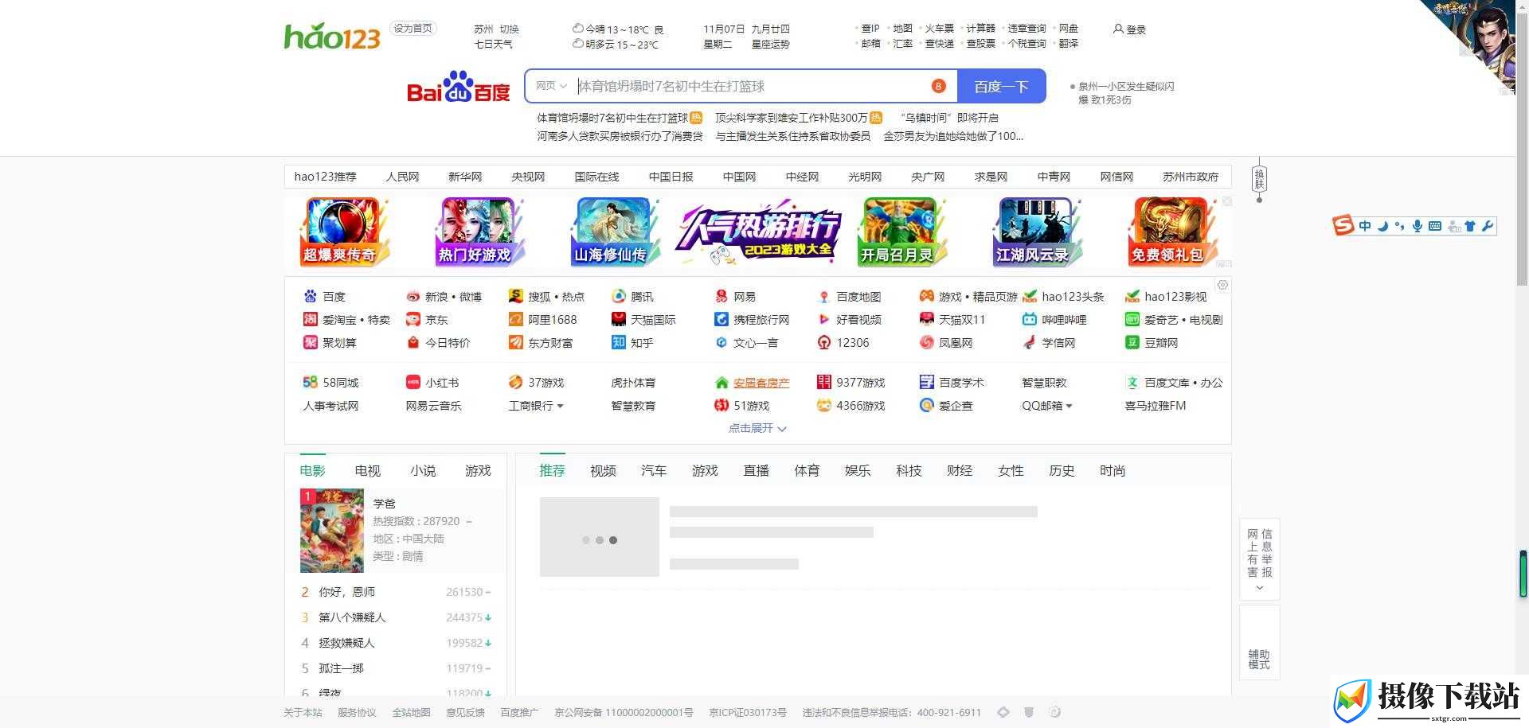Open the 人民网 link
Viewport: 1529px width, 728px height.
(x=402, y=177)
